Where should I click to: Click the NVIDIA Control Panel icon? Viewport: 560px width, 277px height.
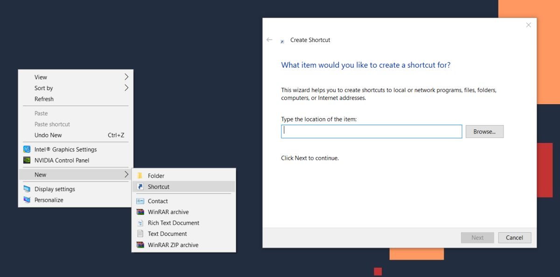pos(27,160)
